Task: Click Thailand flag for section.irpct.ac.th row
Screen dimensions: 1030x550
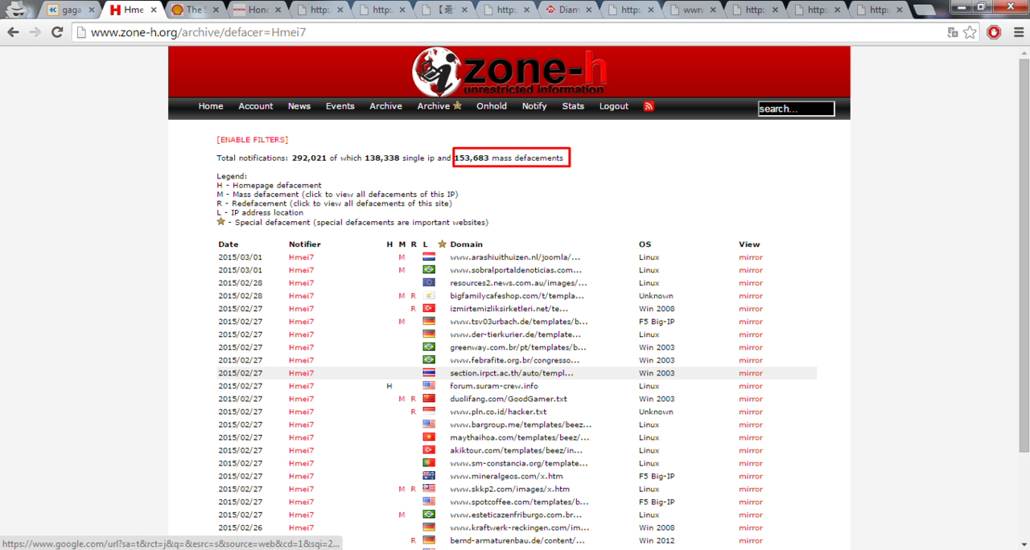Action: tap(429, 373)
